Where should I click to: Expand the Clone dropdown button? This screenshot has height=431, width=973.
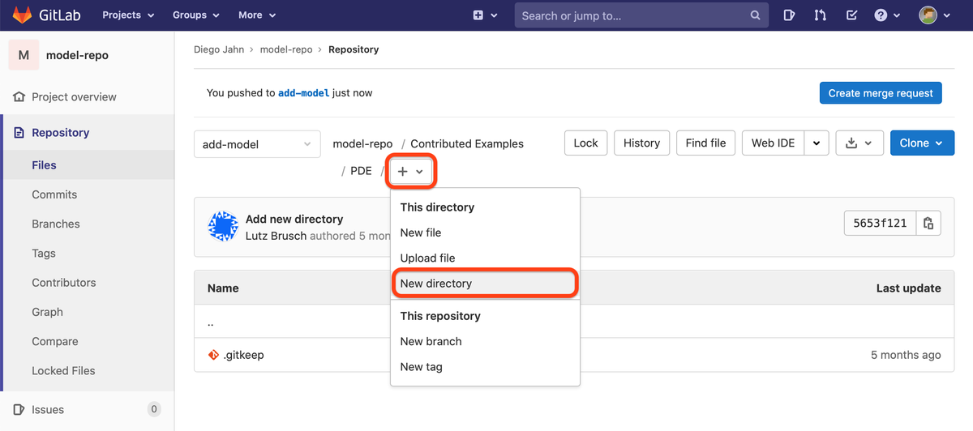(x=922, y=143)
